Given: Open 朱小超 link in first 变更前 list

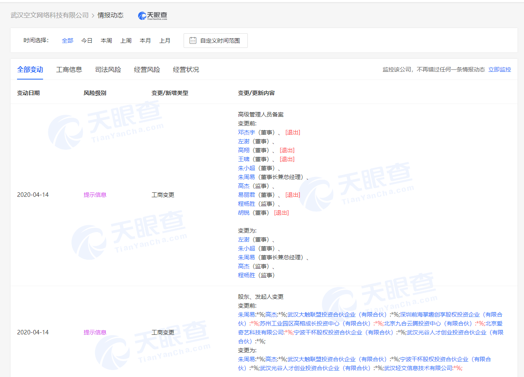Looking at the screenshot, I should coord(247,168).
